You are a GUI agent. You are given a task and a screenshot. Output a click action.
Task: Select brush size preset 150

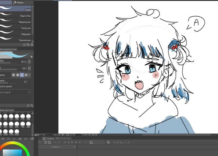point(17,117)
